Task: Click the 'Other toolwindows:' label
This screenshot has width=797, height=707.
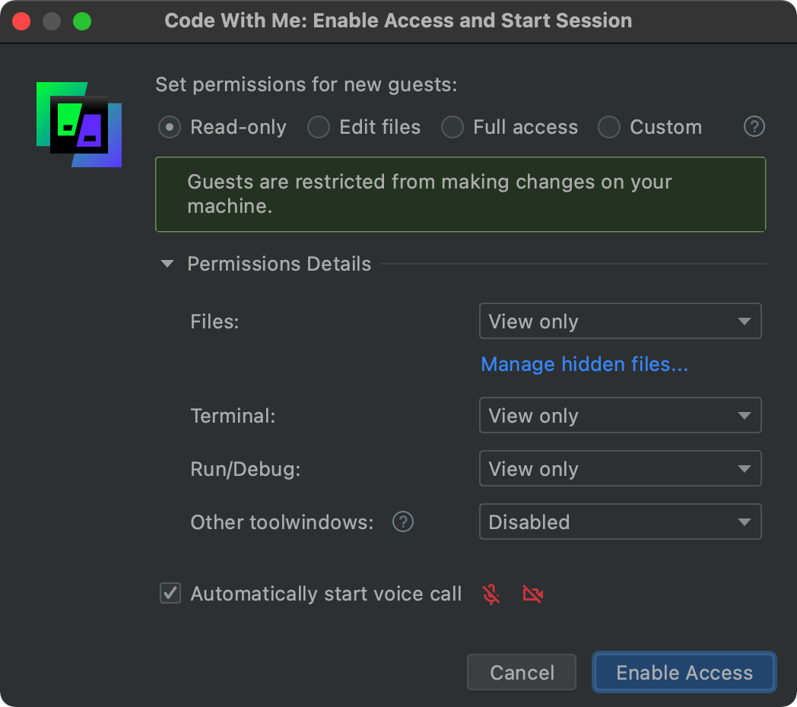Action: coord(282,522)
